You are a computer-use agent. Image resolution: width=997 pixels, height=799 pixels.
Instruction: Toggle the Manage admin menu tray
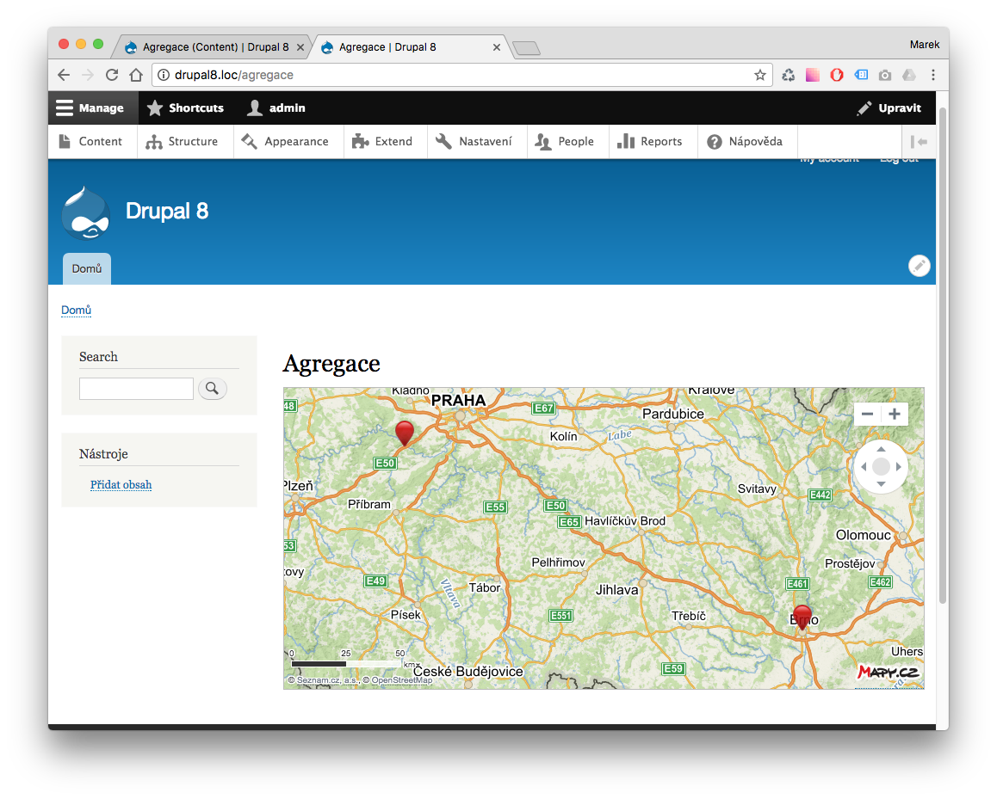(90, 108)
